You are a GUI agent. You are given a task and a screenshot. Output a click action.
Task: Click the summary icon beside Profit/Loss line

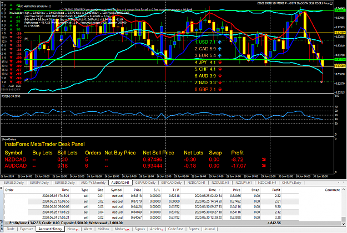click(x=7, y=223)
